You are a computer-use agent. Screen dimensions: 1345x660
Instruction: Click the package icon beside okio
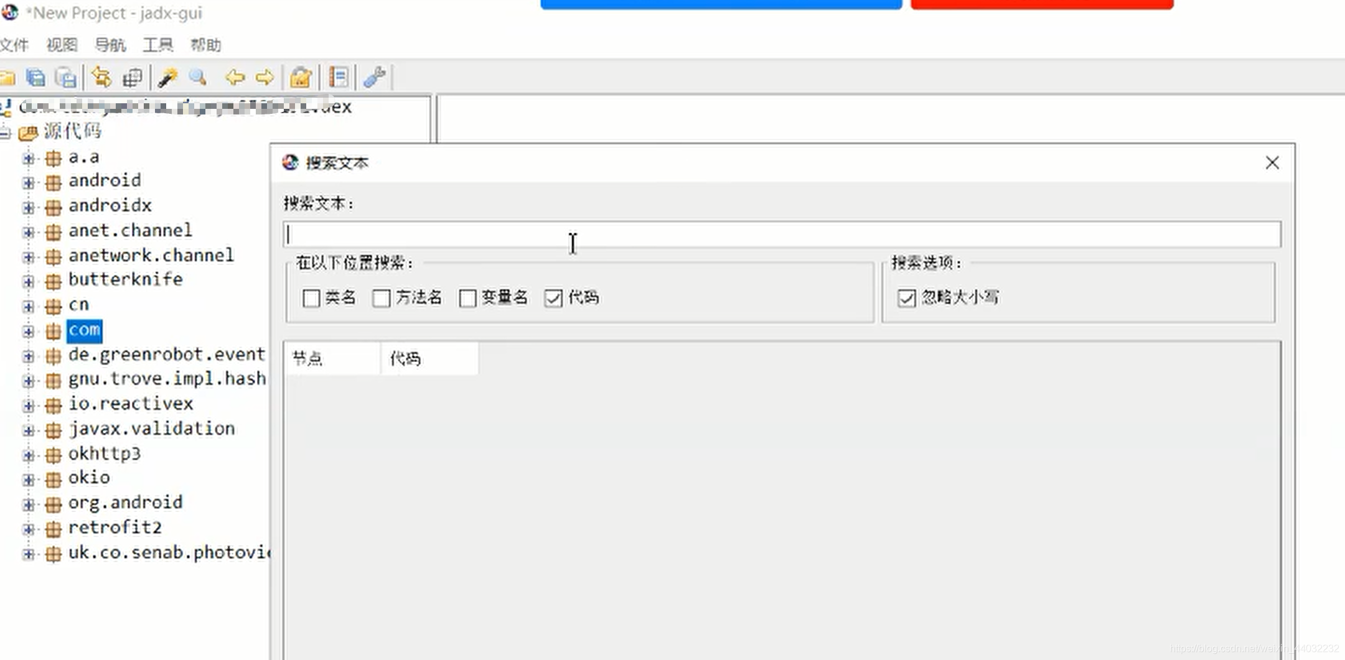pyautogui.click(x=54, y=479)
